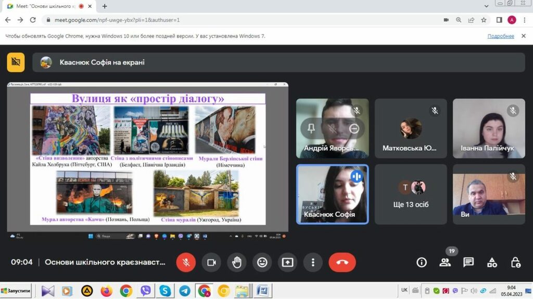Screen dimensions: 533x299
Task: Open the three-dot more options menu
Action: [312, 262]
